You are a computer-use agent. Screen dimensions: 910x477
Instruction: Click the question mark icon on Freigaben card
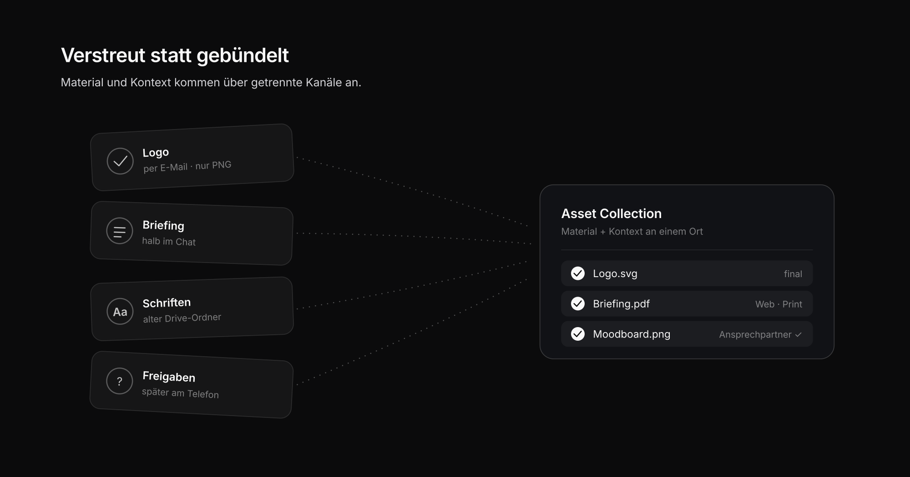pyautogui.click(x=119, y=381)
